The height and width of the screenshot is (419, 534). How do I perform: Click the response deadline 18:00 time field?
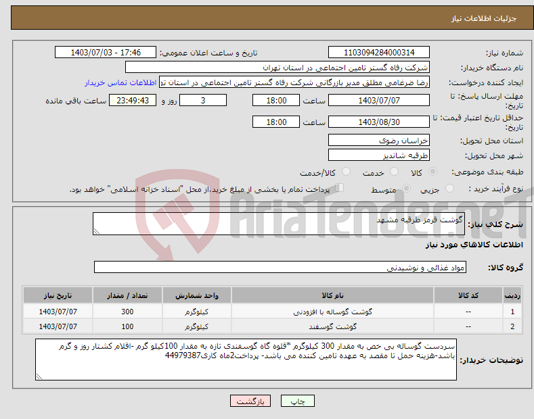tap(276, 100)
